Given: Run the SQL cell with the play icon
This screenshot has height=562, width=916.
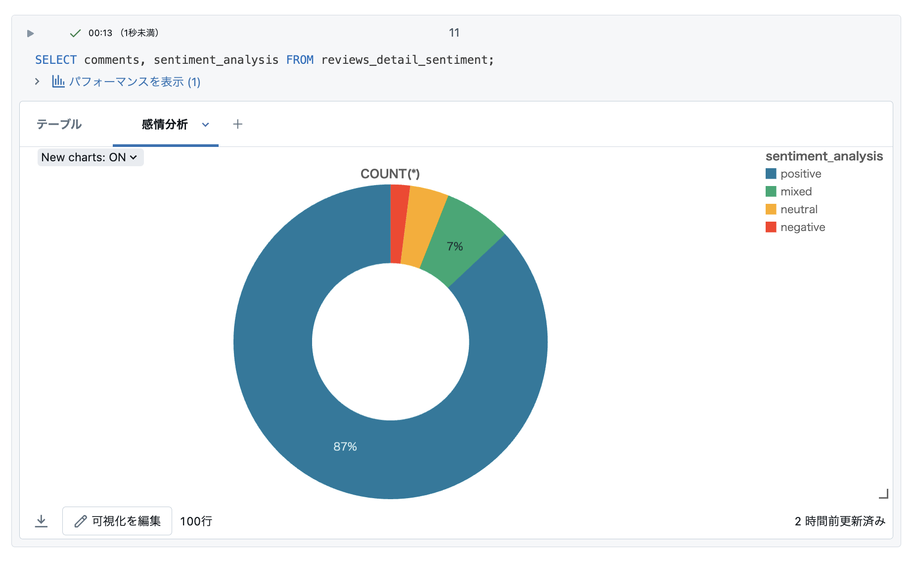Looking at the screenshot, I should [x=31, y=33].
